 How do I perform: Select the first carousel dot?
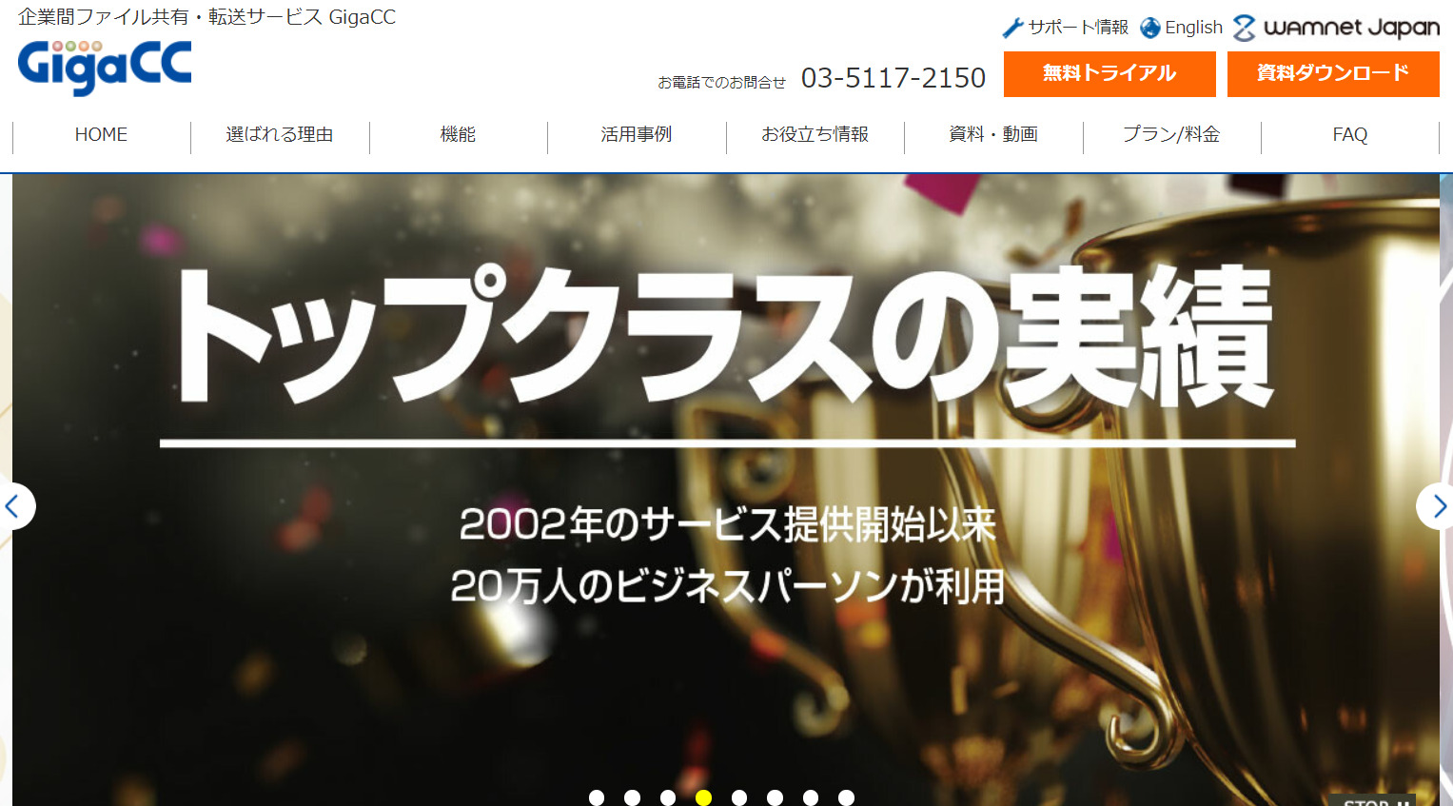[597, 797]
